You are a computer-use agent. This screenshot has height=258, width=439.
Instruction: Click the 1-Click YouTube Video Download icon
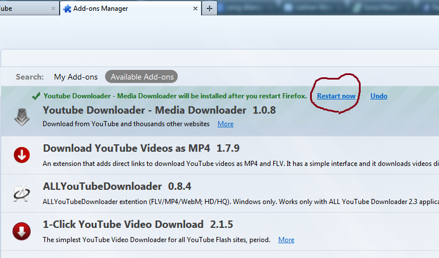(22, 231)
